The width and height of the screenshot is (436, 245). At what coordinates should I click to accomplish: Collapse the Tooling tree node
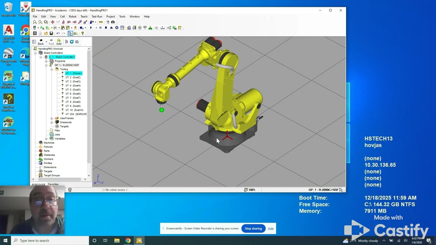(52, 69)
